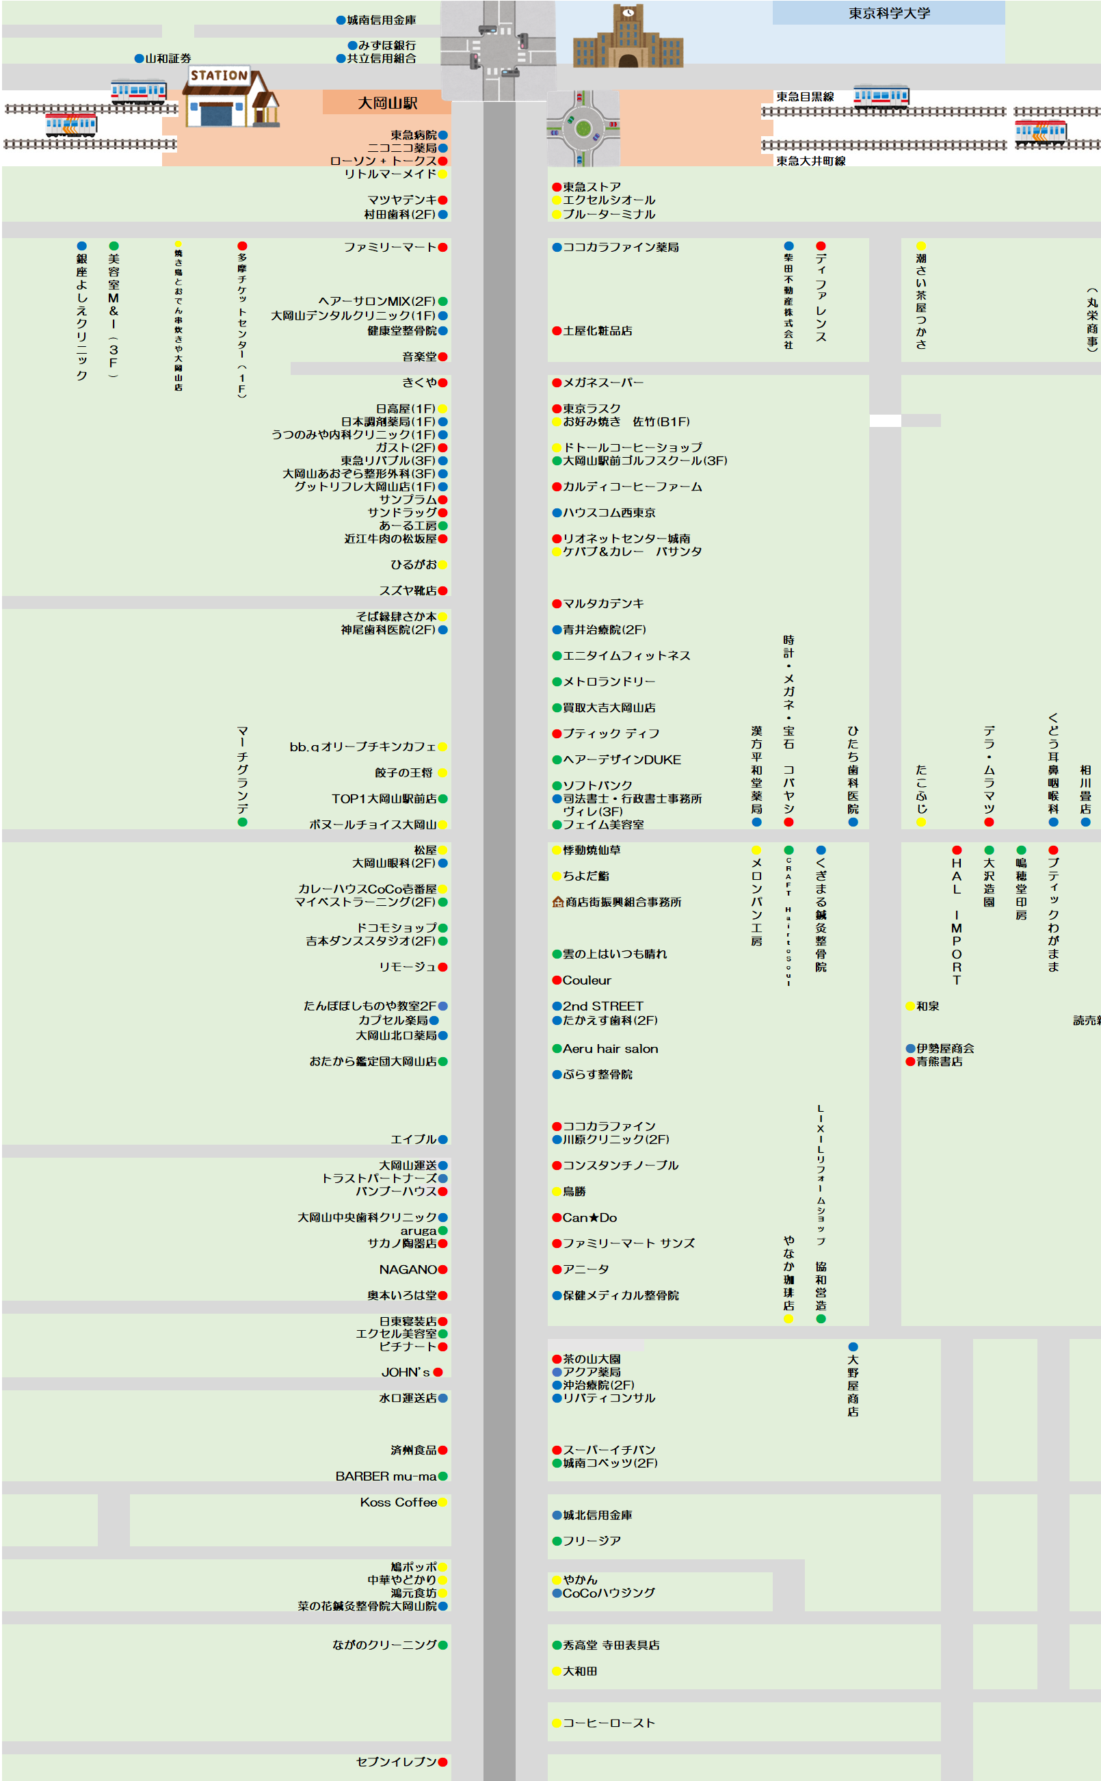Click the 音楽堂 entry

pos(425,357)
